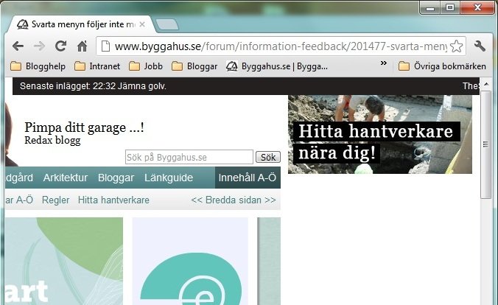
Task: Click the browser forward arrow
Action: point(39,46)
